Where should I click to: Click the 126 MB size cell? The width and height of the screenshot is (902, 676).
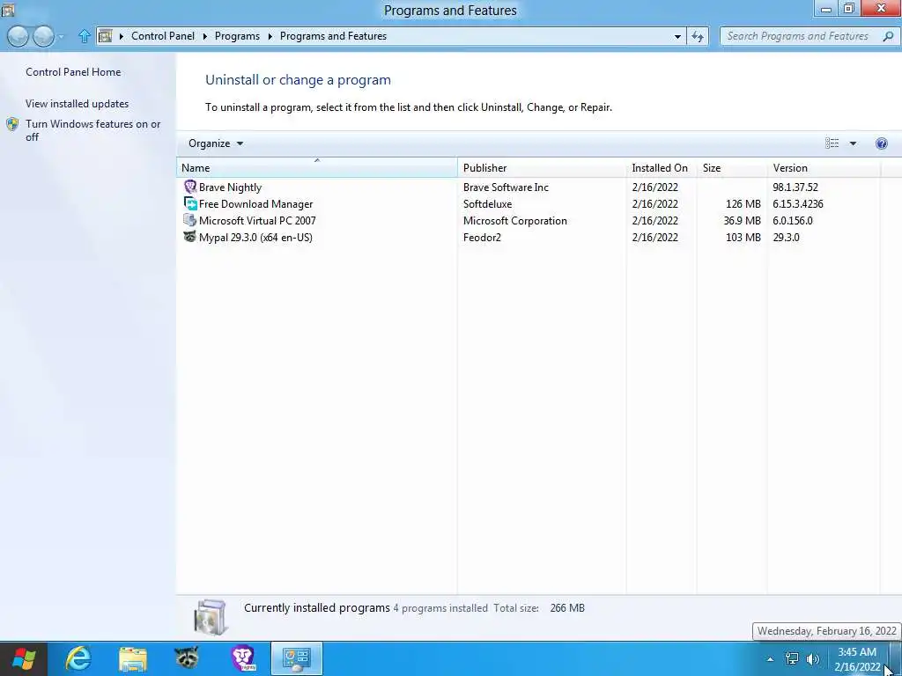743,204
